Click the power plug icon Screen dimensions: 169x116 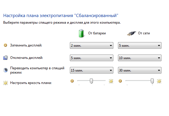132,33
